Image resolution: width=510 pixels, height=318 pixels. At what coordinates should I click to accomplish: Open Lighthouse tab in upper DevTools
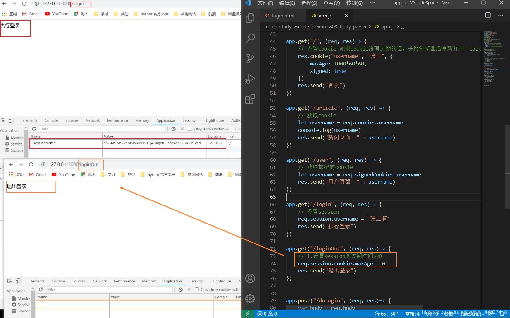pyautogui.click(x=215, y=120)
